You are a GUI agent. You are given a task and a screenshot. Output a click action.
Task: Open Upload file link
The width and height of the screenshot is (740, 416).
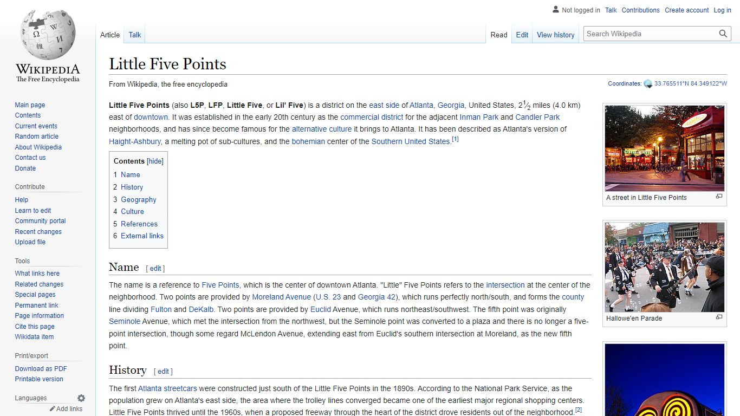point(30,242)
